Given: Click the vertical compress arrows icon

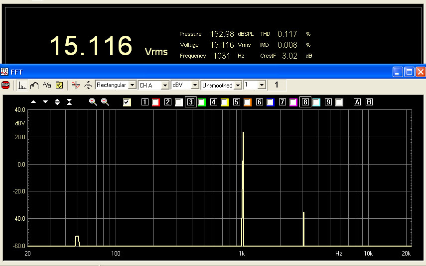Looking at the screenshot, I should pyautogui.click(x=69, y=102).
